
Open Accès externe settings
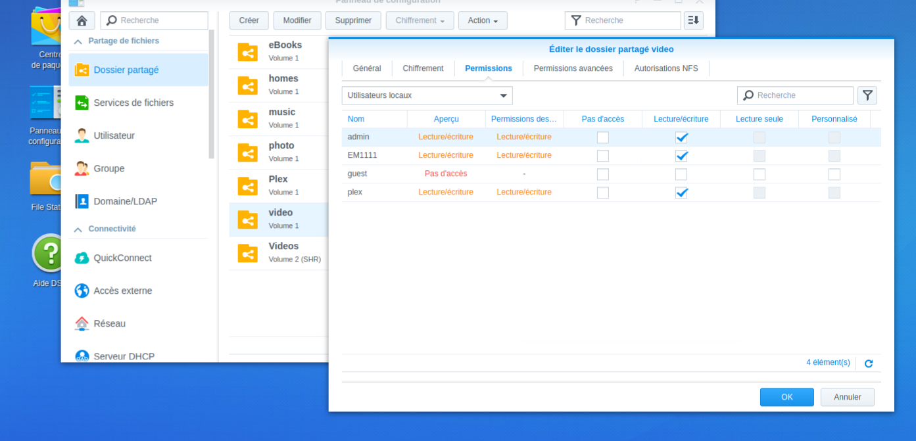point(122,290)
